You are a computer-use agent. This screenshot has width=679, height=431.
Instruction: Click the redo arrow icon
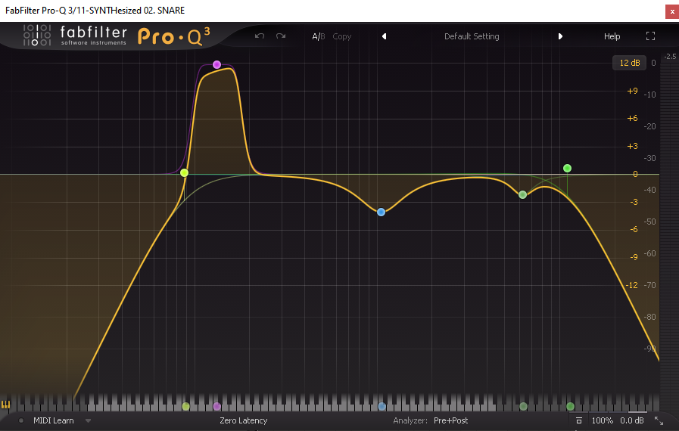pos(281,36)
